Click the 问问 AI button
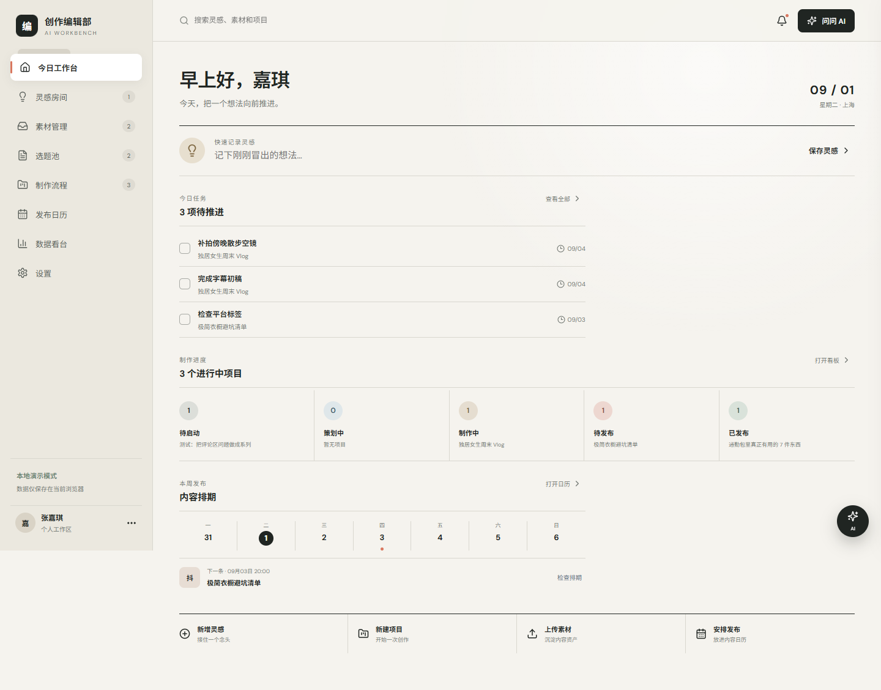881x690 pixels. (x=826, y=21)
